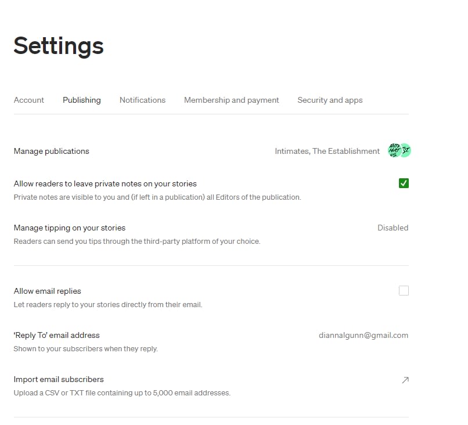The width and height of the screenshot is (468, 425).
Task: Open Import email subscribers
Action: click(59, 379)
